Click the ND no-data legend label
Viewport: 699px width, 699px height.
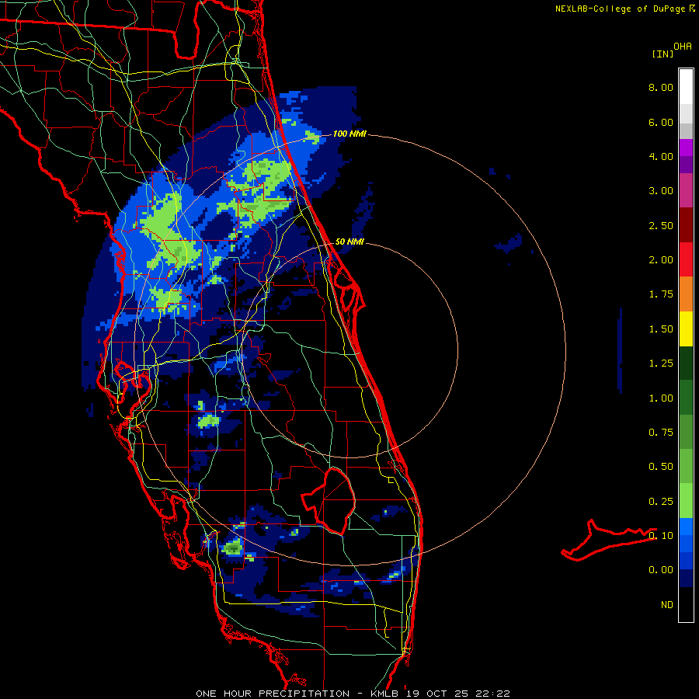click(x=667, y=605)
